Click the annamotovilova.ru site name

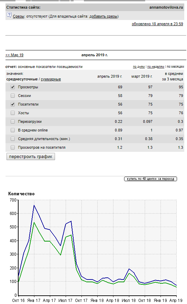pyautogui.click(x=166, y=7)
